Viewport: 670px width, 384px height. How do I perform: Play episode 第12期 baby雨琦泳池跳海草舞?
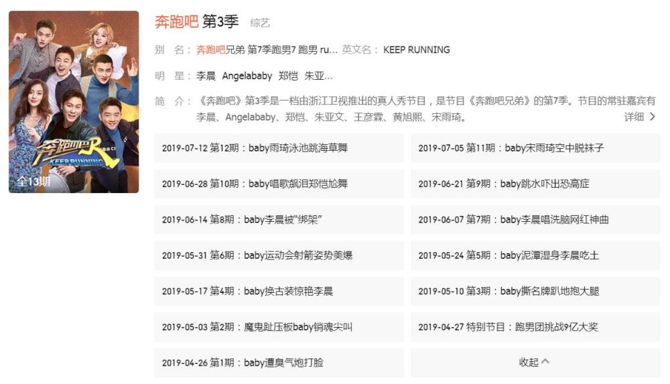tap(279, 148)
